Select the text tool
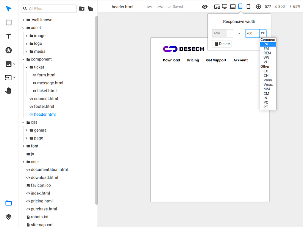The height and width of the screenshot is (227, 303). (x=8, y=36)
